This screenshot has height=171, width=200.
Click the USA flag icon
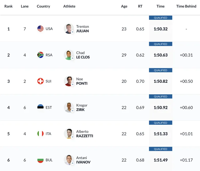(x=40, y=28)
